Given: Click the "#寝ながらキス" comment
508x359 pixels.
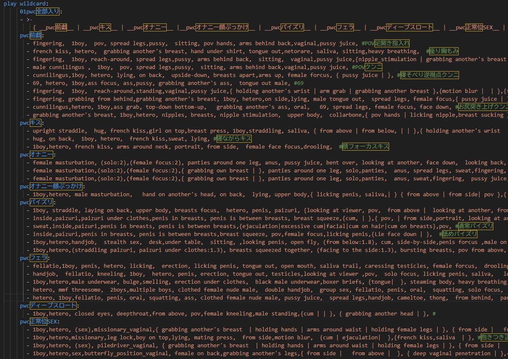Looking at the screenshot, I should coord(232,139).
